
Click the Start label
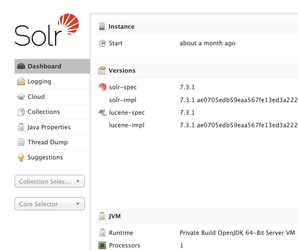pos(116,43)
